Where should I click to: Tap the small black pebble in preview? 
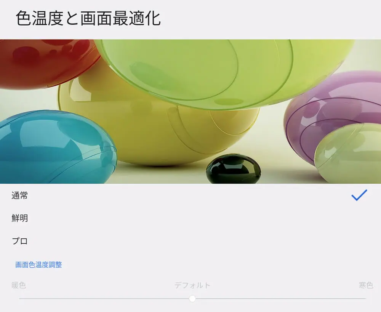tap(233, 169)
